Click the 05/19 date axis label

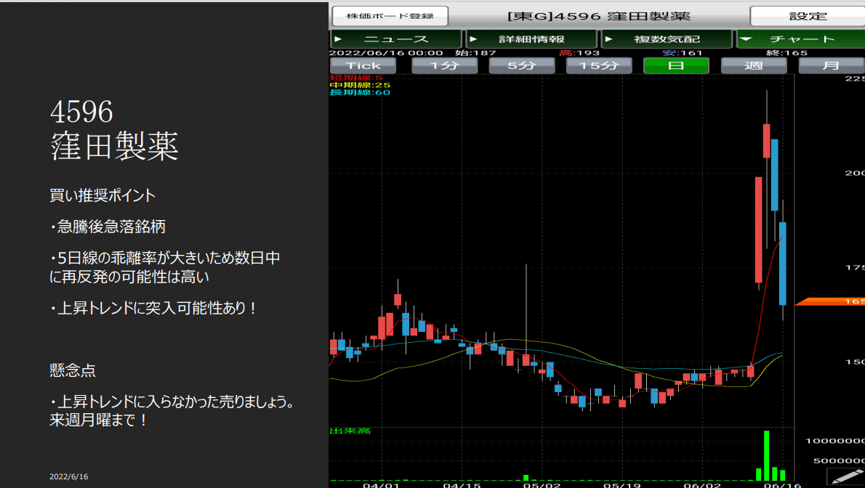click(621, 484)
